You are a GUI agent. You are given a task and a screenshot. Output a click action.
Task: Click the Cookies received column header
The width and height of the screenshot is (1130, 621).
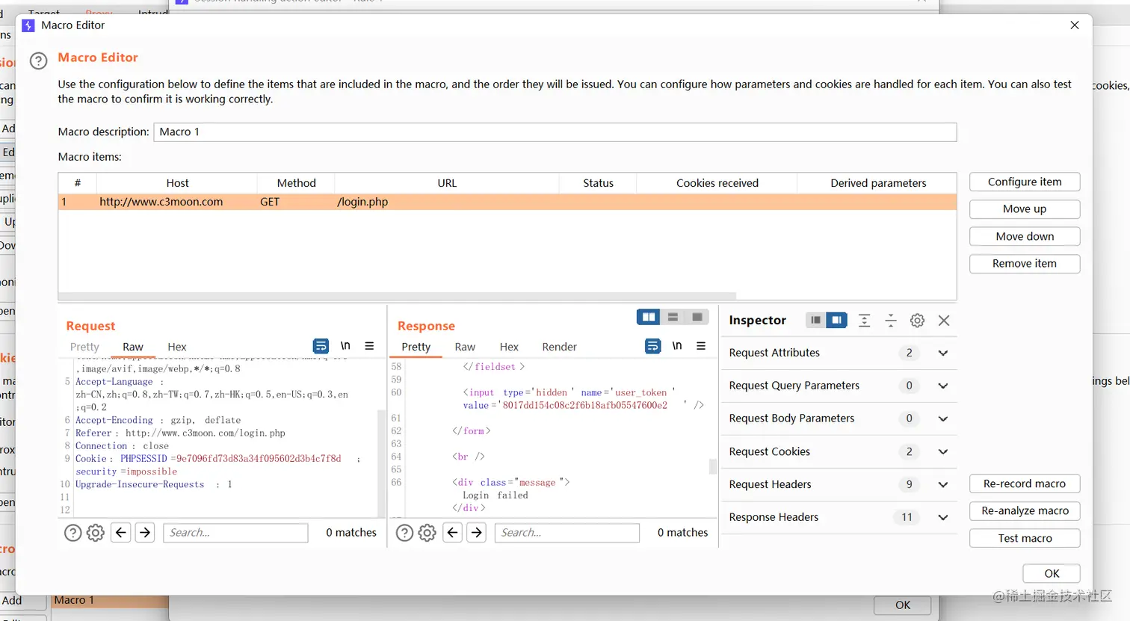click(717, 183)
